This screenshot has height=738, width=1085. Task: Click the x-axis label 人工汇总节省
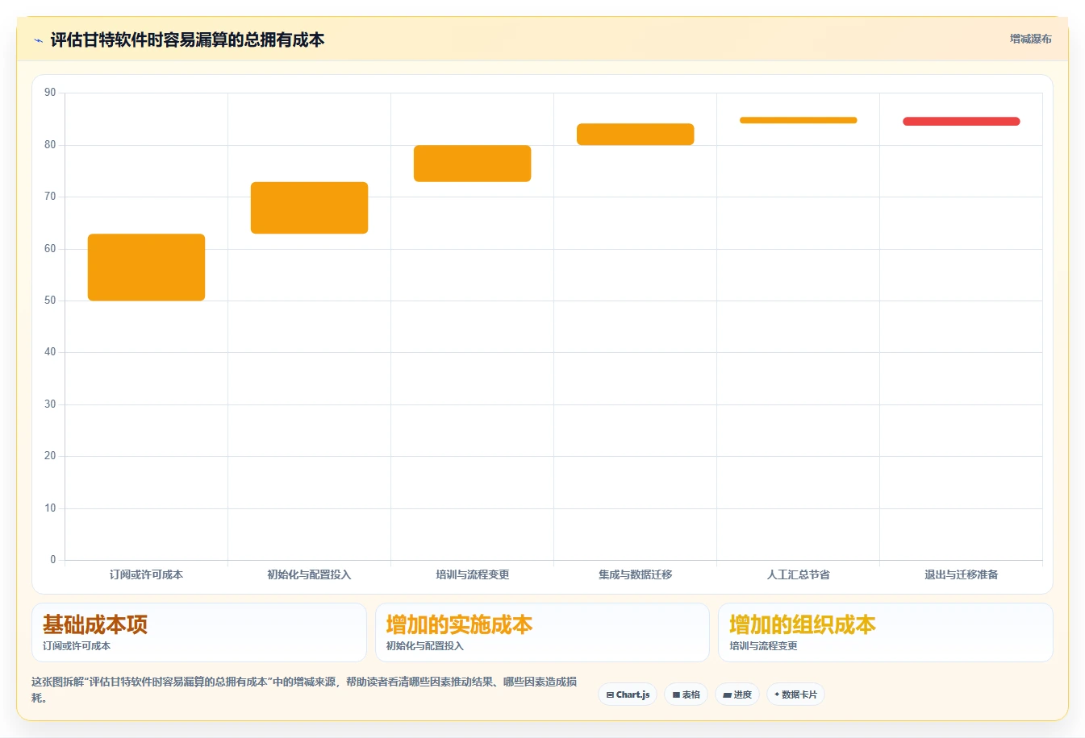[798, 574]
